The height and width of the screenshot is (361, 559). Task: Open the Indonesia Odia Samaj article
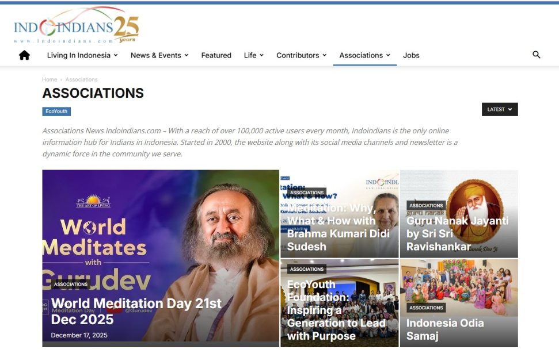point(445,329)
